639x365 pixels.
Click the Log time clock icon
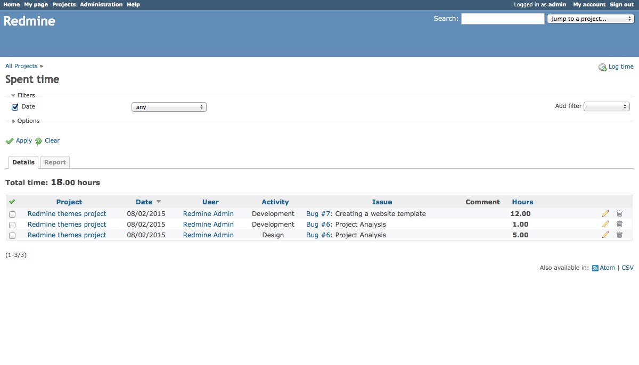(x=602, y=67)
